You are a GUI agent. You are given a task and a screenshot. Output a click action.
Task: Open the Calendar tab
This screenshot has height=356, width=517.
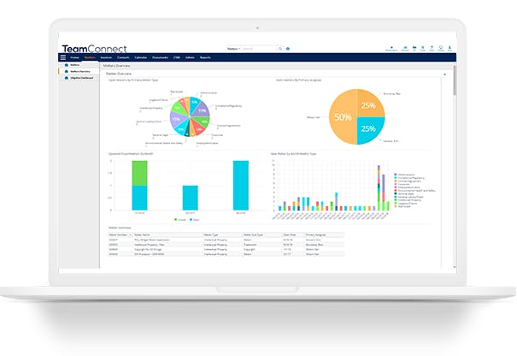click(141, 57)
